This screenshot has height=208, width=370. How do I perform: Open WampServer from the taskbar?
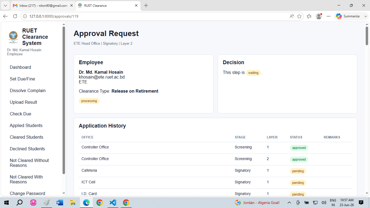point(33,203)
